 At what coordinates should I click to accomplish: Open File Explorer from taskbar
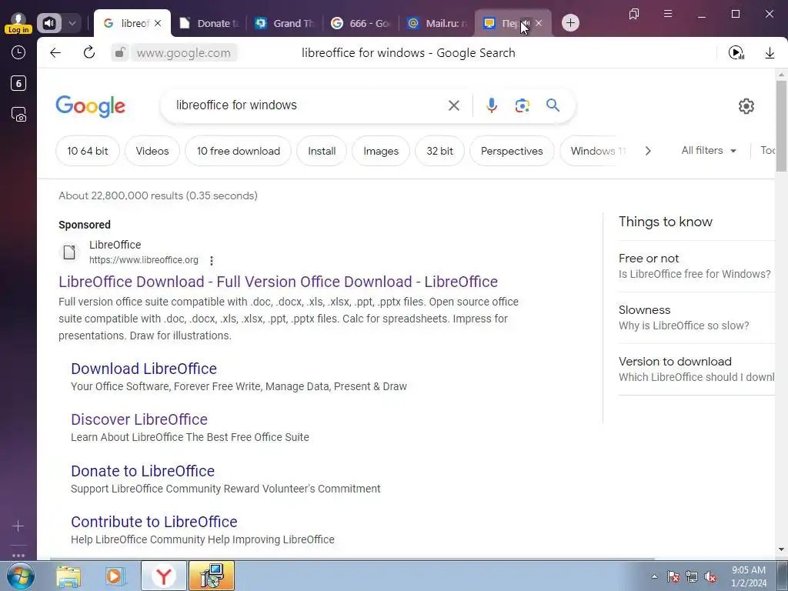click(x=68, y=576)
